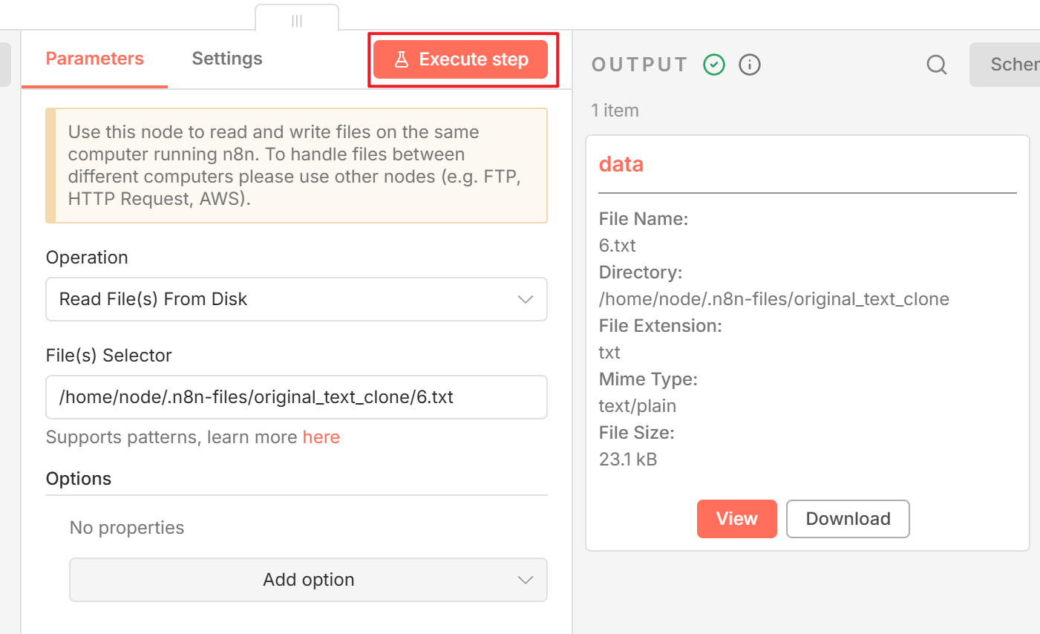1040x634 pixels.
Task: Select the Schema output view tab
Action: point(1010,65)
